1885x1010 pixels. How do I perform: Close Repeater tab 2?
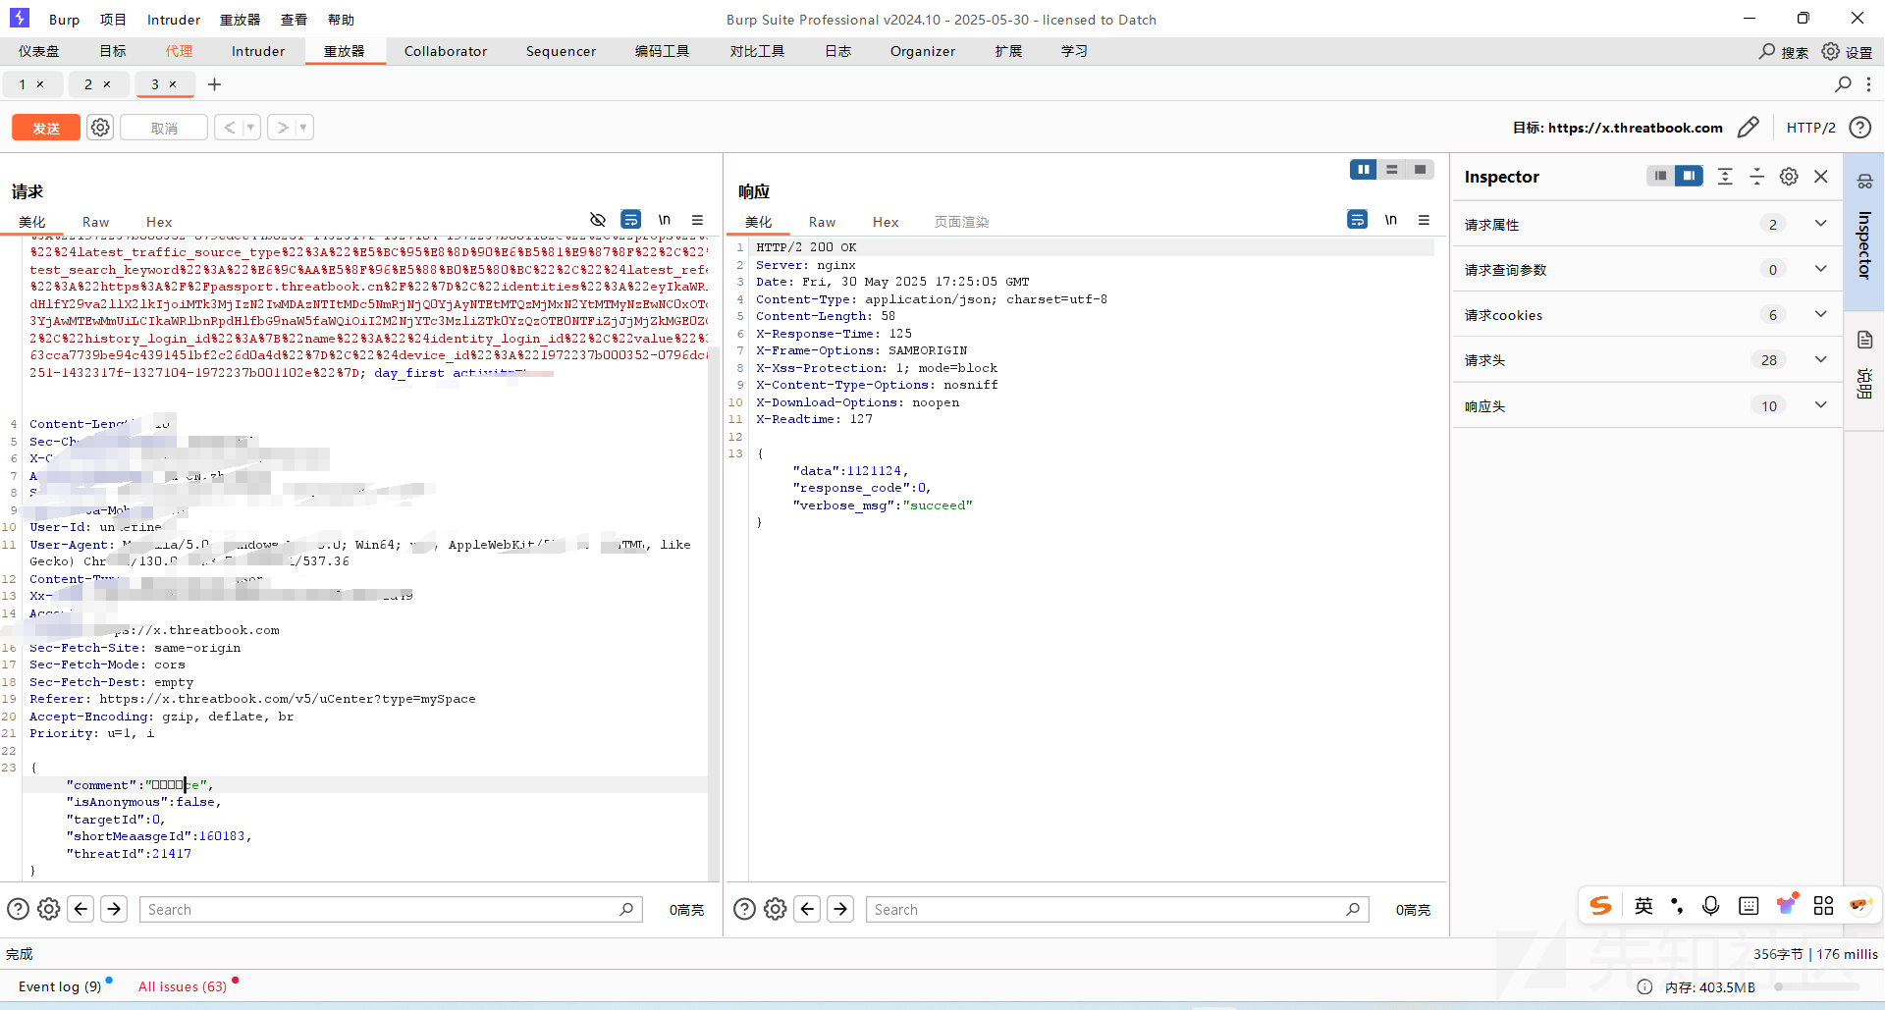pos(107,84)
